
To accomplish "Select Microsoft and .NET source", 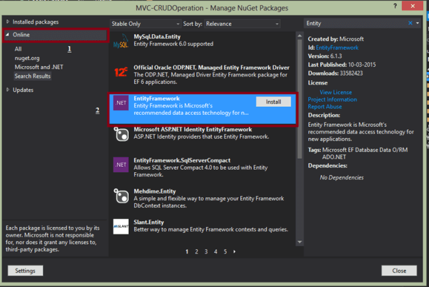I will click(x=39, y=67).
